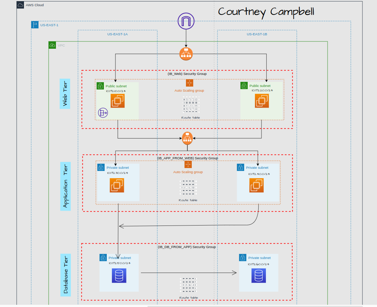Select database icon in subnet 10.172.50.0/24
Viewport: 377px width, 307px height.
119,276
